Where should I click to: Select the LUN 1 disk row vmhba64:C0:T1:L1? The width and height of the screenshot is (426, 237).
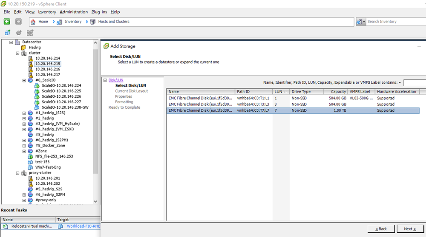(293, 98)
